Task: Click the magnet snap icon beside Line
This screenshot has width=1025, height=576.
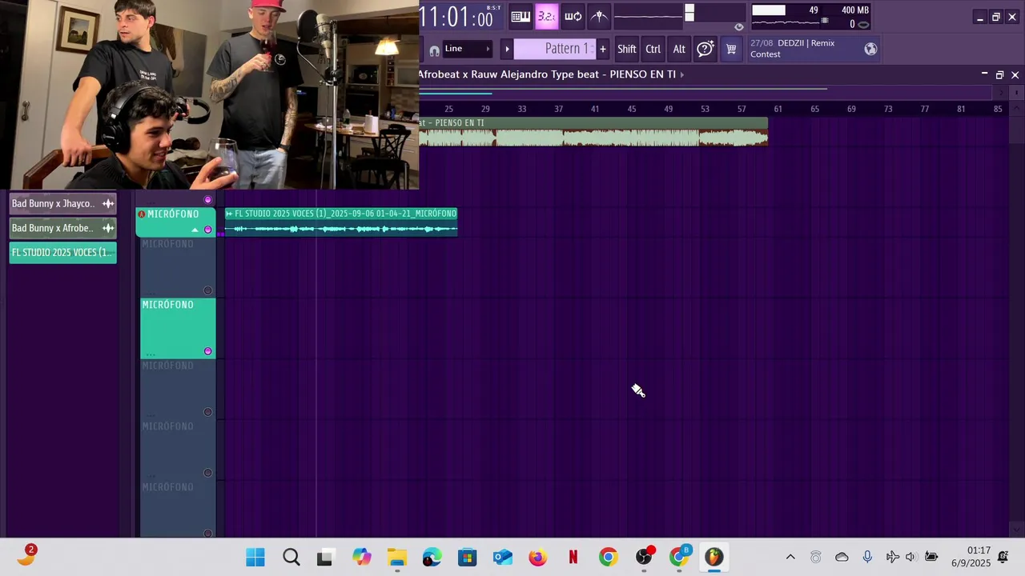Action: click(x=434, y=50)
